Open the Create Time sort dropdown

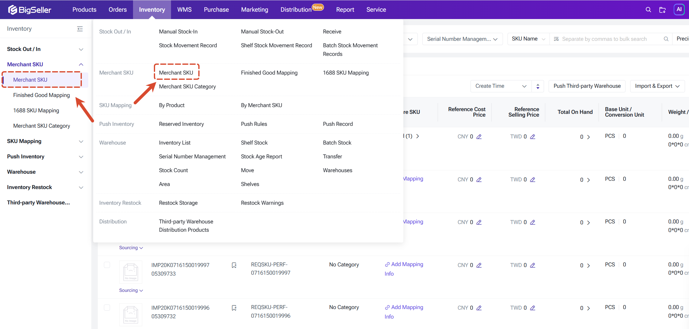(x=501, y=86)
